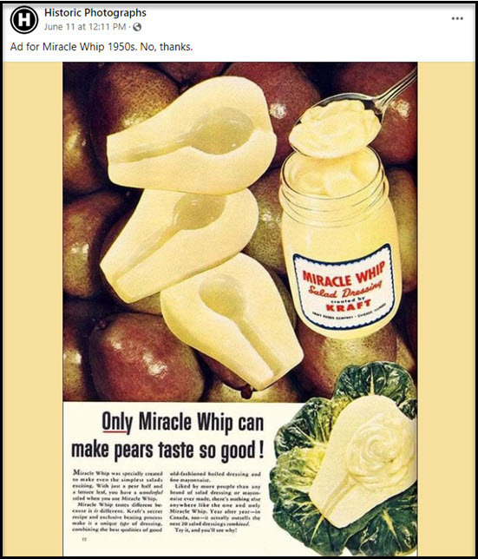Click the left column of ad body text

(117, 502)
